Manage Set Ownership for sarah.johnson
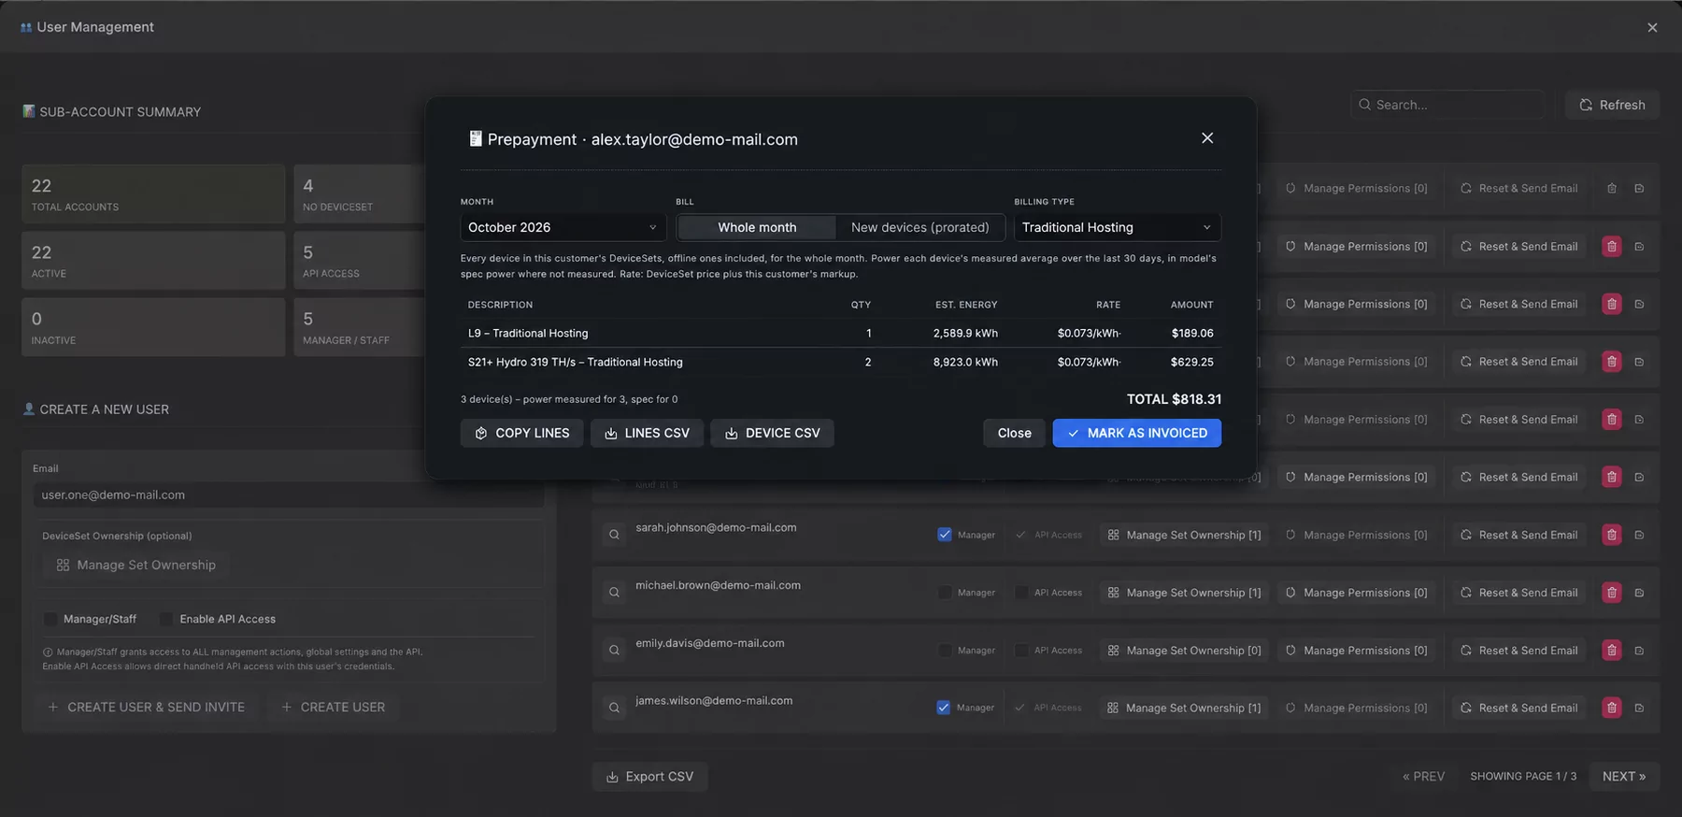 pos(1184,535)
